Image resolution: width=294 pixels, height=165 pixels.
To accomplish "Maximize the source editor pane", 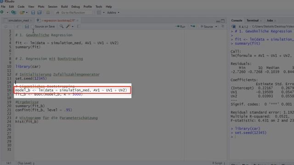I will pyautogui.click(x=223, y=21).
